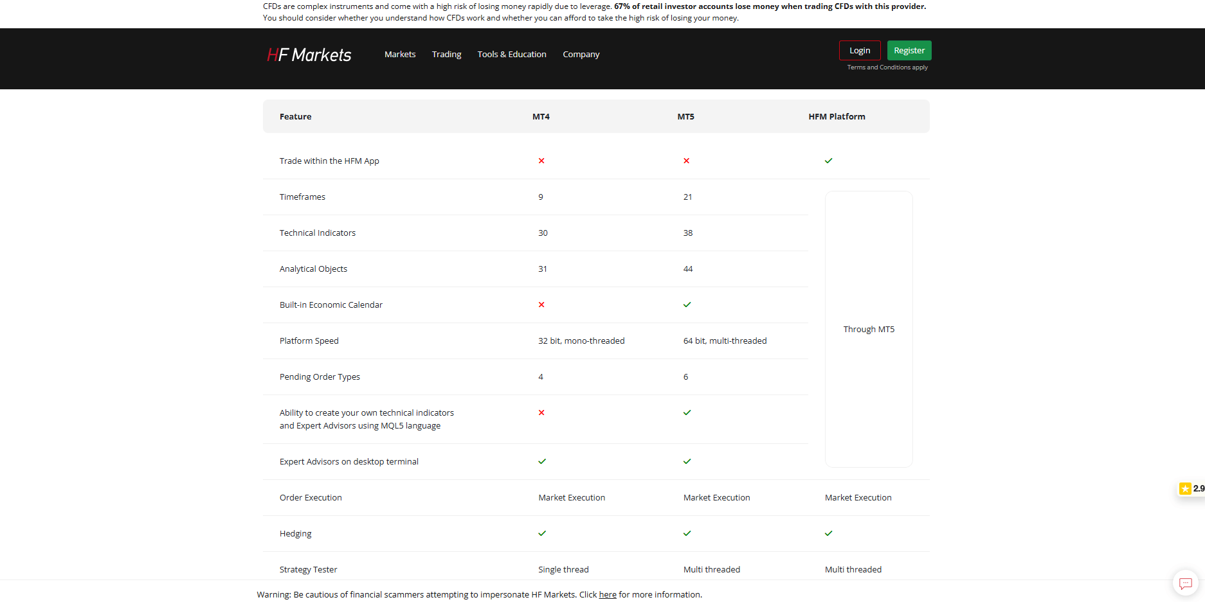Click the MT4 column header
Viewport: 1205px width, 602px height.
pyautogui.click(x=541, y=116)
